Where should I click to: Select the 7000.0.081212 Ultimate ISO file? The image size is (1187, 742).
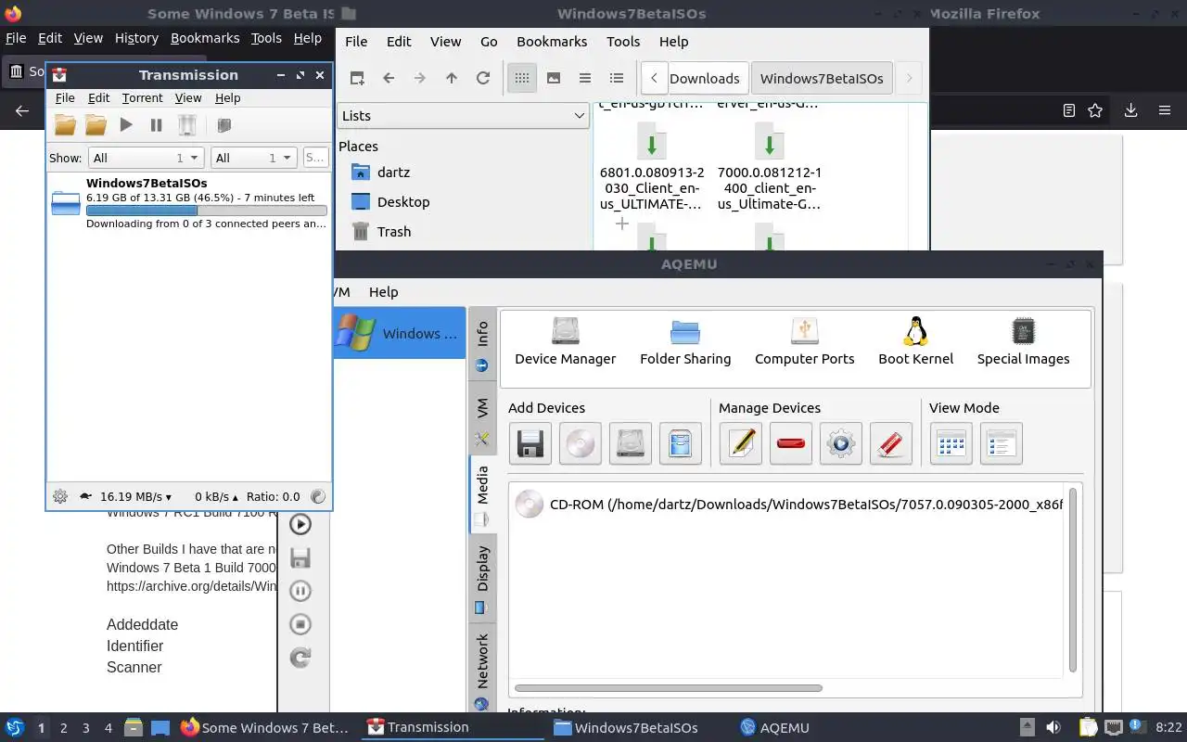click(770, 167)
